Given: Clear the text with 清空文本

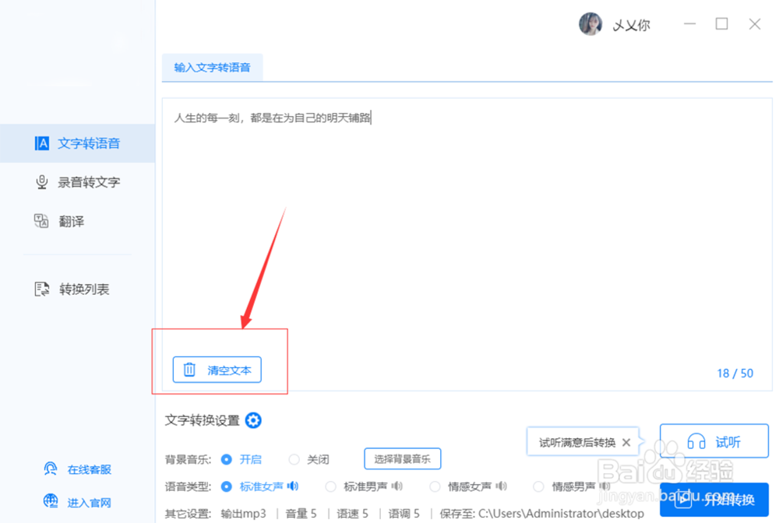Looking at the screenshot, I should [216, 369].
